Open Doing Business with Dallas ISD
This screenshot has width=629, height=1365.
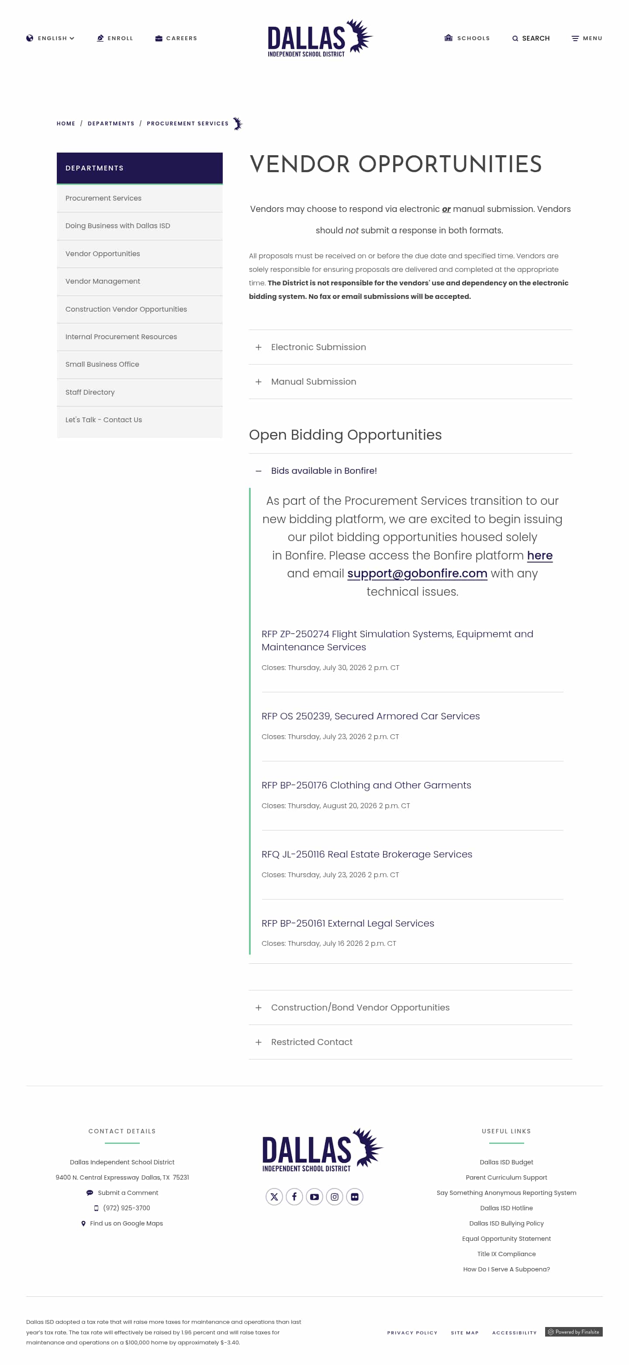[x=139, y=226]
